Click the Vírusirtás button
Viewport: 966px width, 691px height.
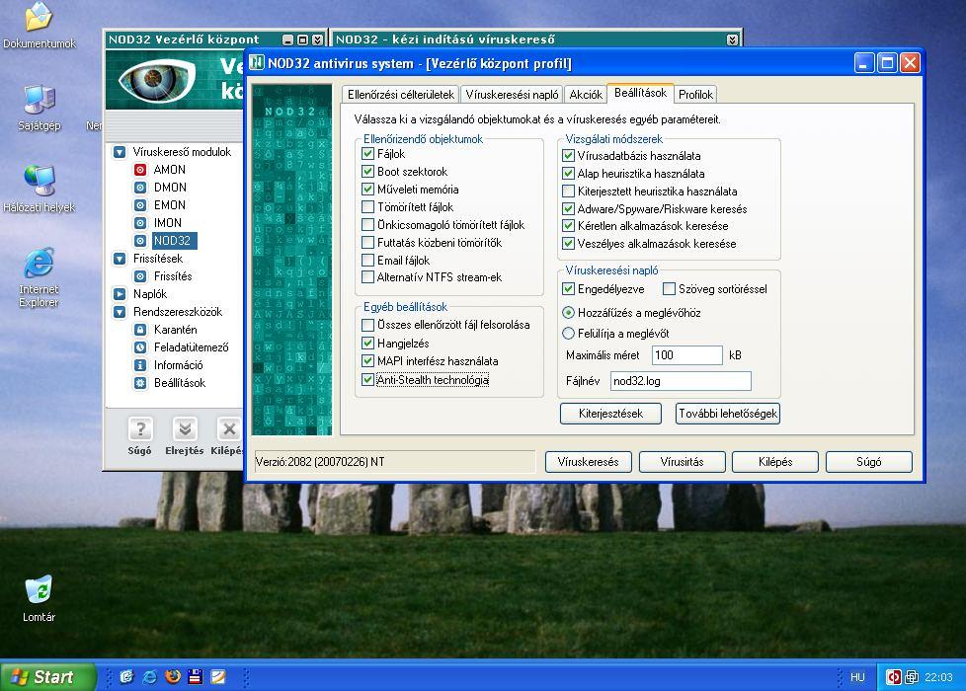[x=682, y=462]
